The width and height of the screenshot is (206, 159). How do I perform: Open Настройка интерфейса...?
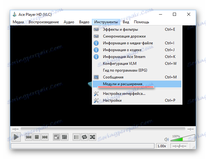tap(137, 94)
